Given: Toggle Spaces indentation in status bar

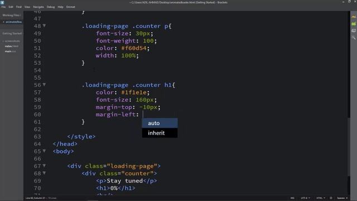Looking at the screenshot, I should [342, 198].
